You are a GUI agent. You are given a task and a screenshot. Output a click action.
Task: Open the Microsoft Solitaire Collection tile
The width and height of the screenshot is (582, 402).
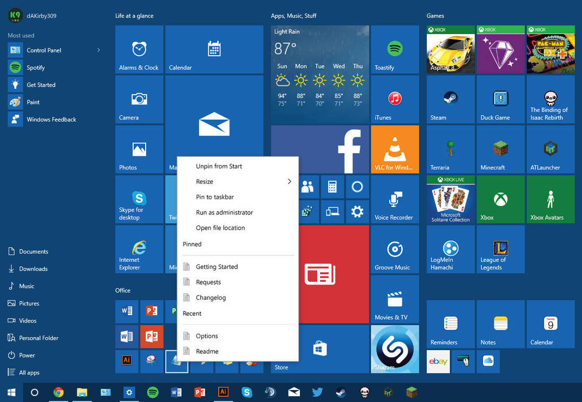tap(450, 200)
